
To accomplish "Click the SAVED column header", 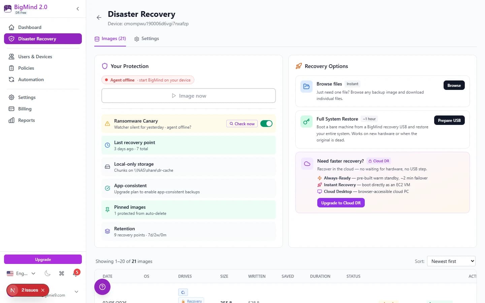I will tap(288, 276).
